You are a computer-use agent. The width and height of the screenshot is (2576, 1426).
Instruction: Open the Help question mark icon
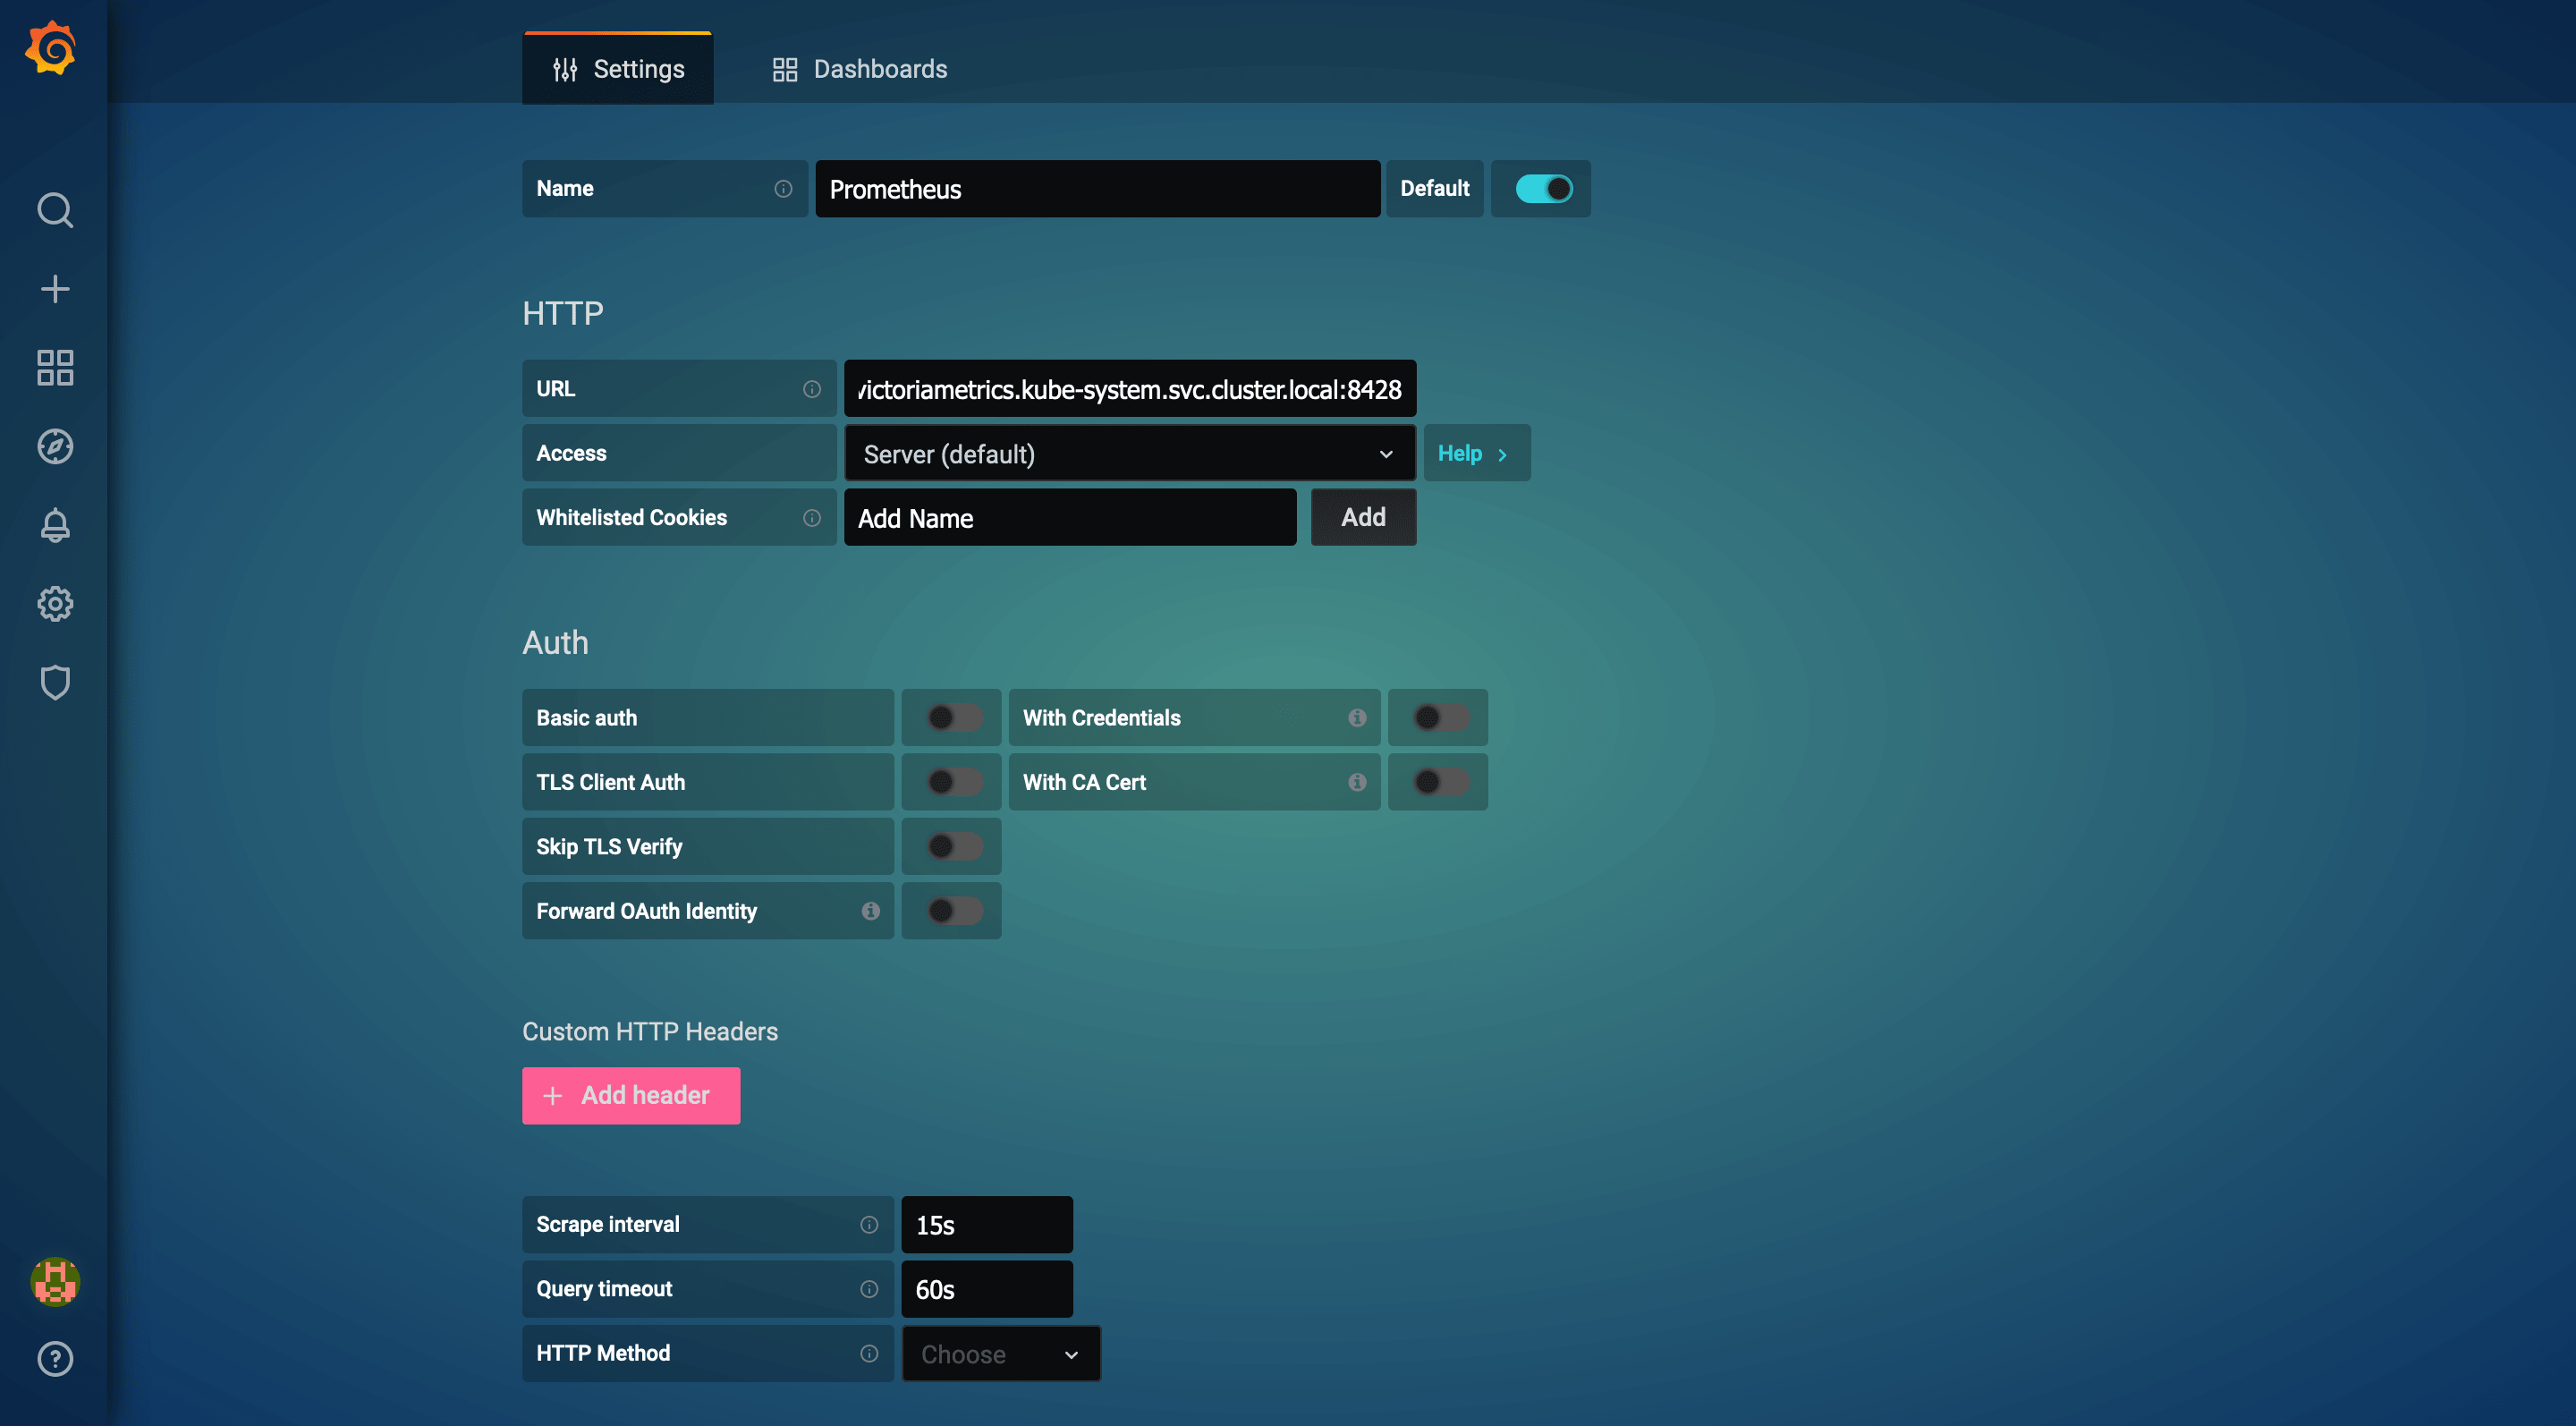click(x=55, y=1358)
